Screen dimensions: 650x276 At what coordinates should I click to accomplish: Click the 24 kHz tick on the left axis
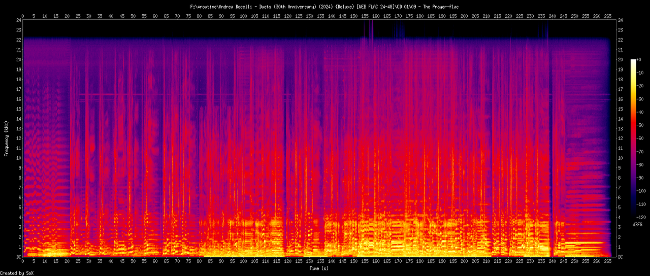coord(19,20)
